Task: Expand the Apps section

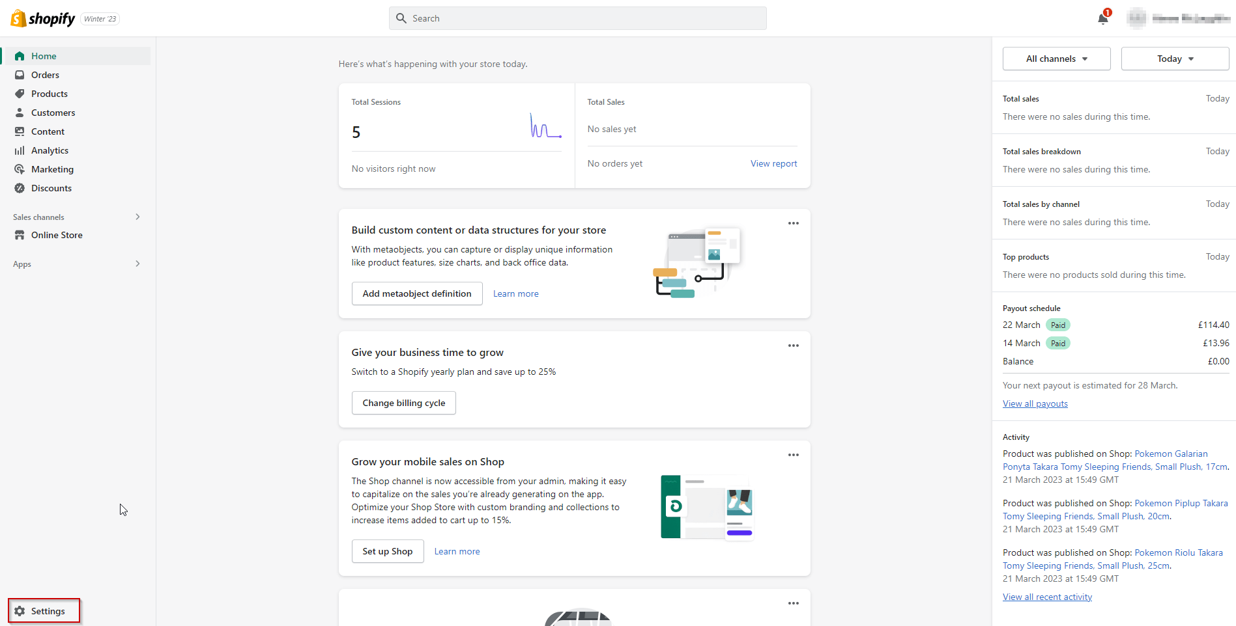Action: tap(137, 264)
